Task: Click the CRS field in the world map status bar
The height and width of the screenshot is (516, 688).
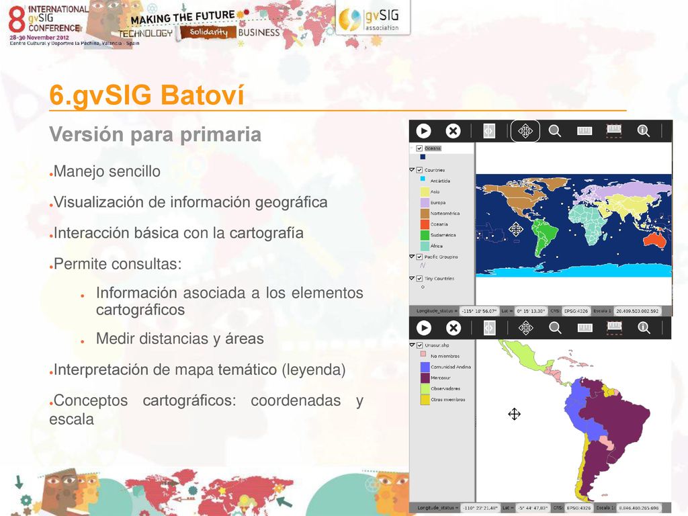Action: coord(576,311)
